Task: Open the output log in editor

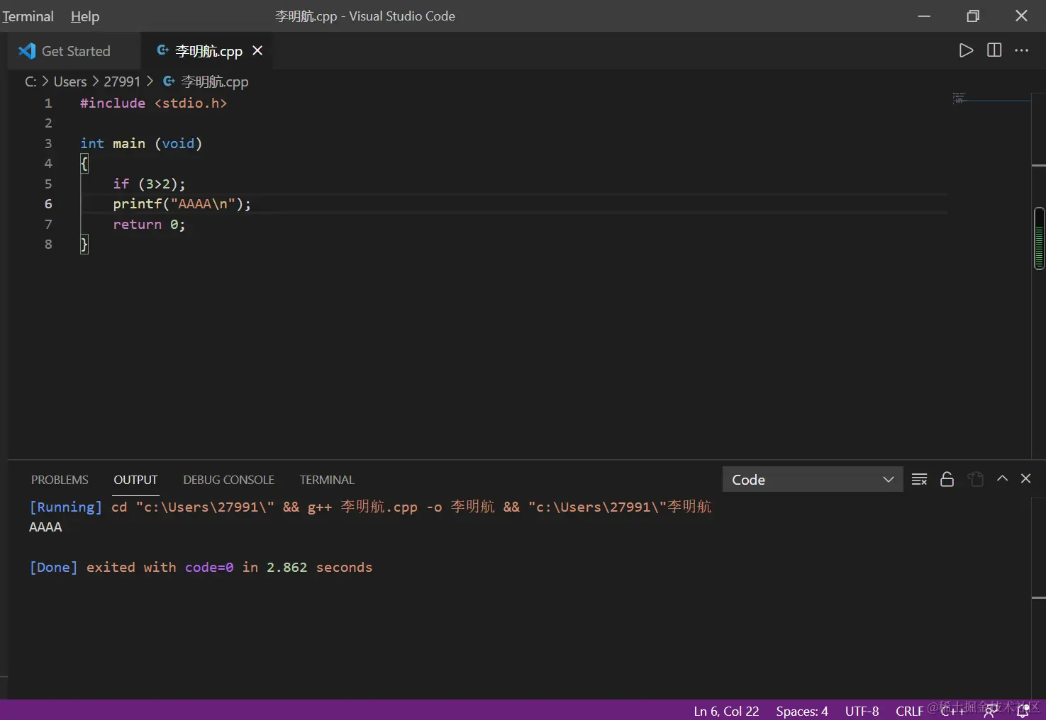Action: 976,479
